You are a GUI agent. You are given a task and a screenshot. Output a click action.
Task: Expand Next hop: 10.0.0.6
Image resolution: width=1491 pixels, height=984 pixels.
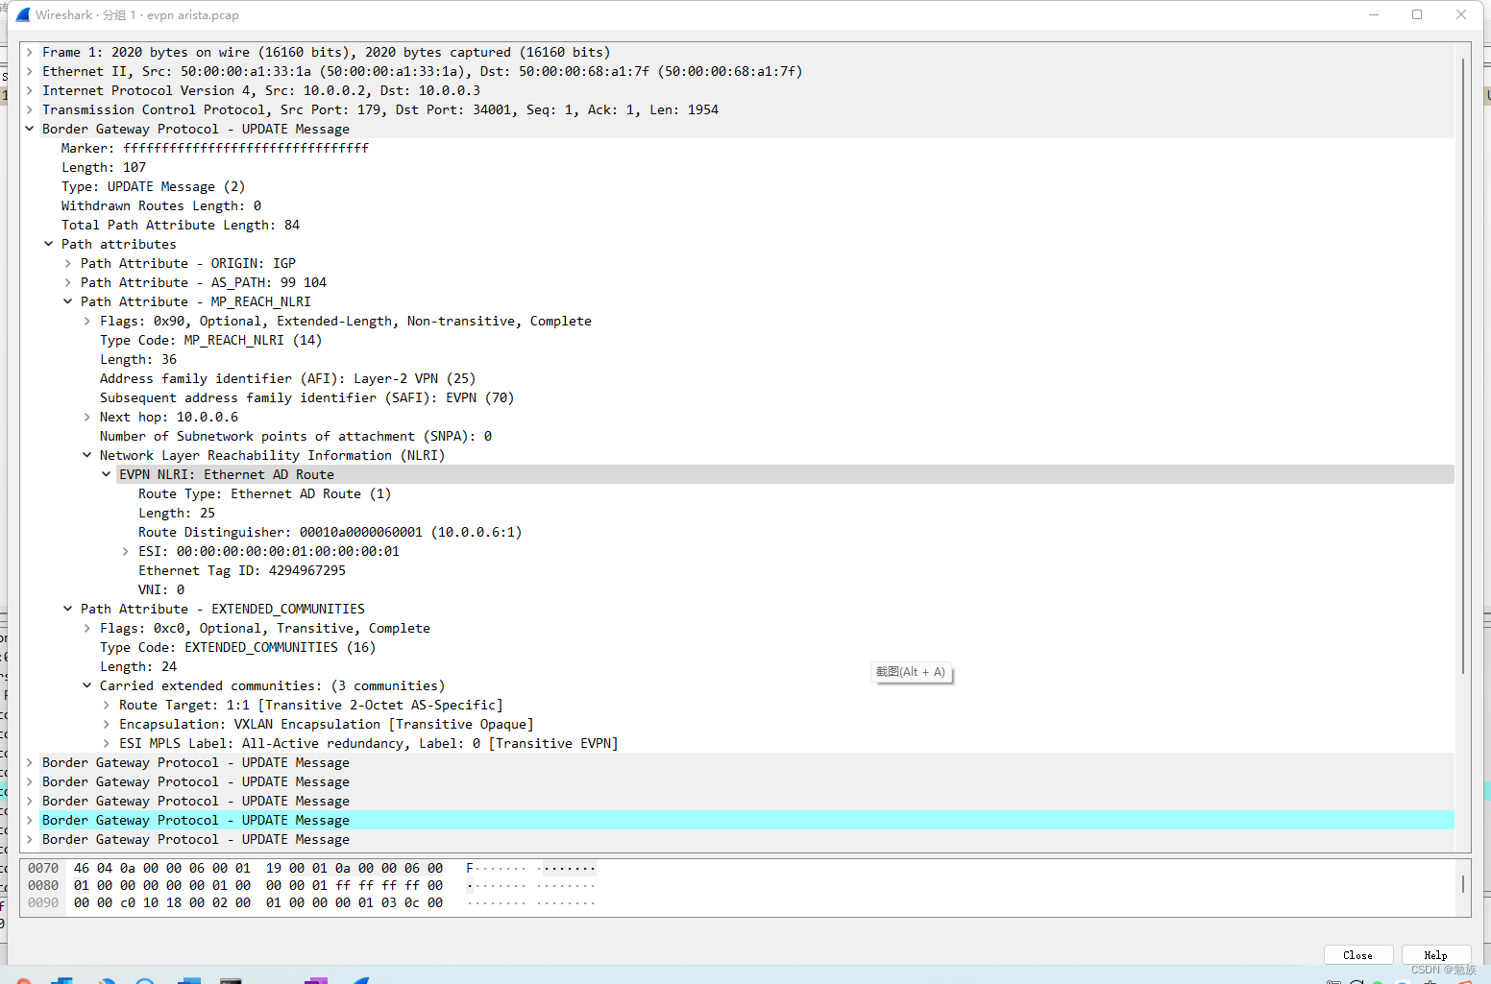tap(87, 417)
